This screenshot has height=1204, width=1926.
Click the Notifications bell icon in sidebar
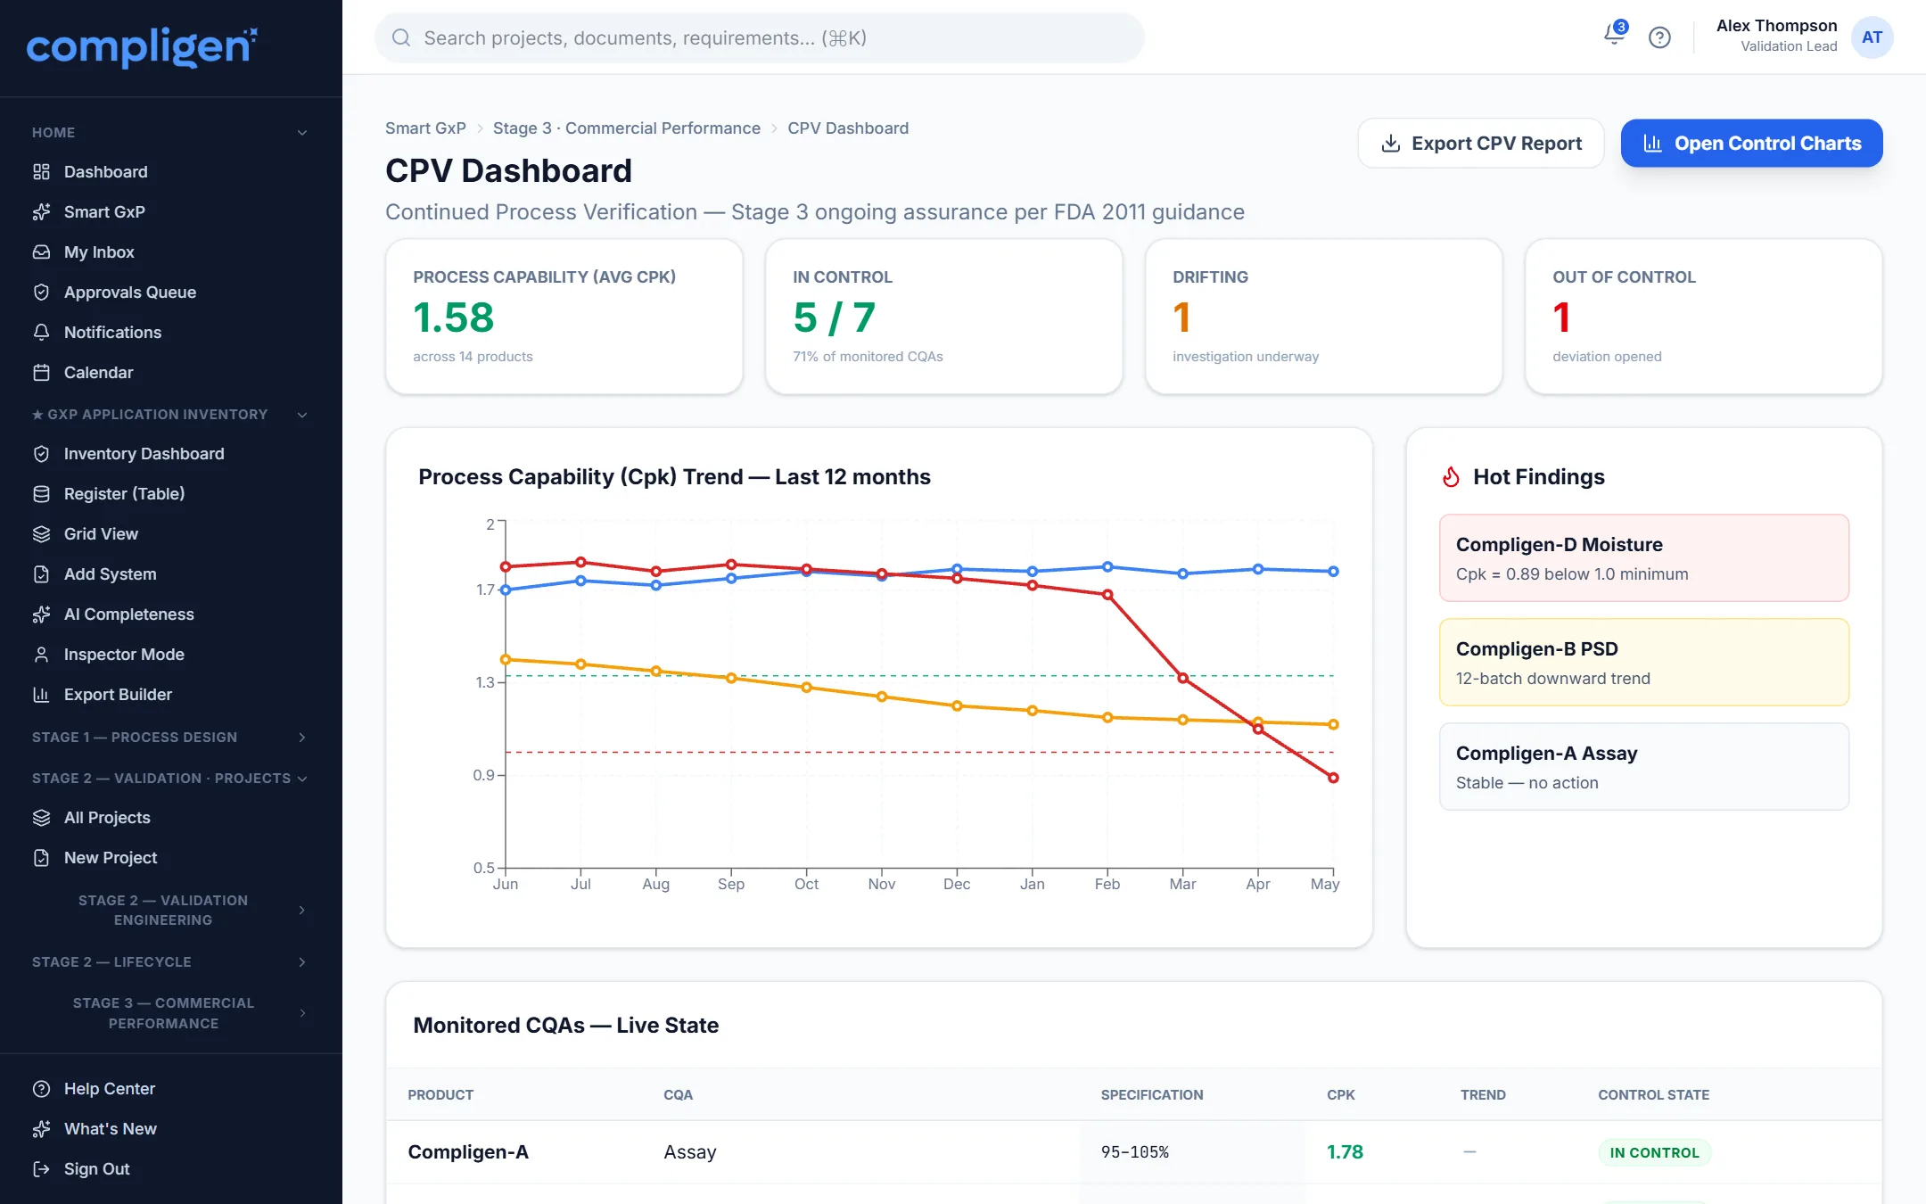[41, 332]
